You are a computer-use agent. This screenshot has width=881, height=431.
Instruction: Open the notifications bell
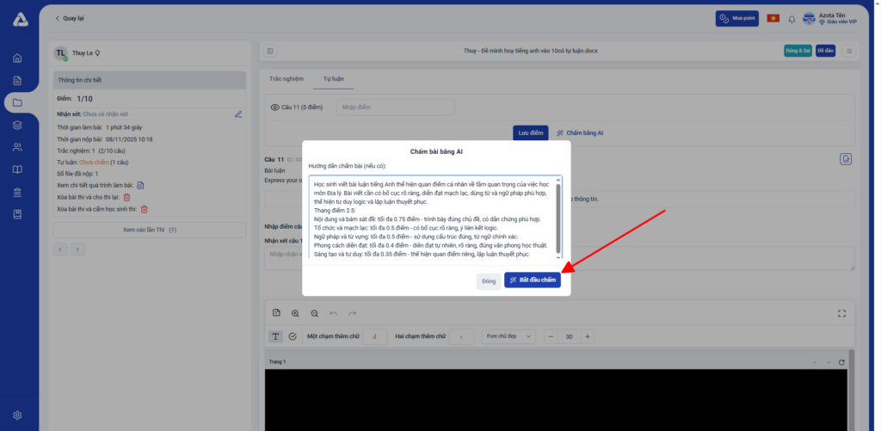(x=792, y=18)
